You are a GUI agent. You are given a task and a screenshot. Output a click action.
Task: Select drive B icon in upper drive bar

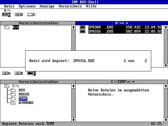[x=19, y=15]
